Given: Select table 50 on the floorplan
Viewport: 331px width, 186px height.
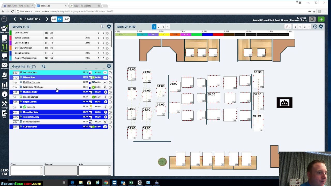Looking at the screenshot, I should [x=190, y=53].
